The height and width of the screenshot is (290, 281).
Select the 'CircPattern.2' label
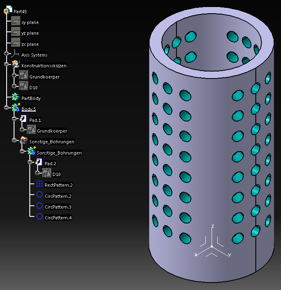[x=58, y=196]
